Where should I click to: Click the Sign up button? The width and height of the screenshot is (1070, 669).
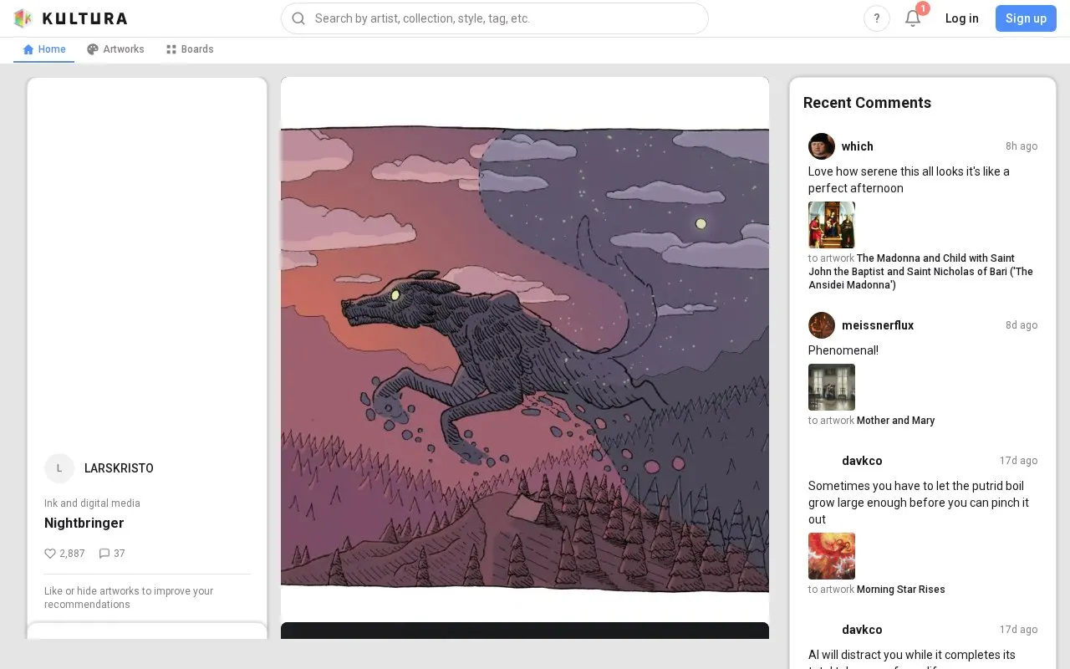point(1026,18)
